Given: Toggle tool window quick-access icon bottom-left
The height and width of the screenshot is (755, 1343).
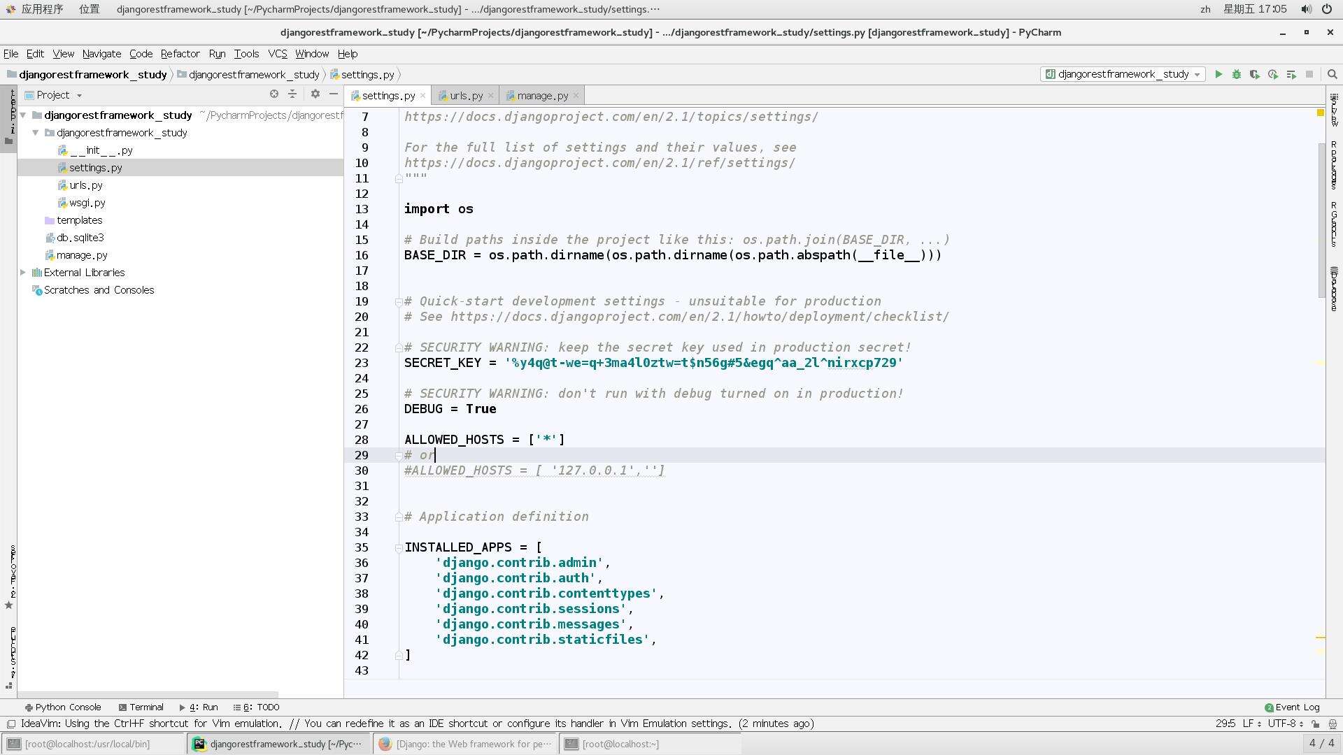Looking at the screenshot, I should (x=11, y=724).
